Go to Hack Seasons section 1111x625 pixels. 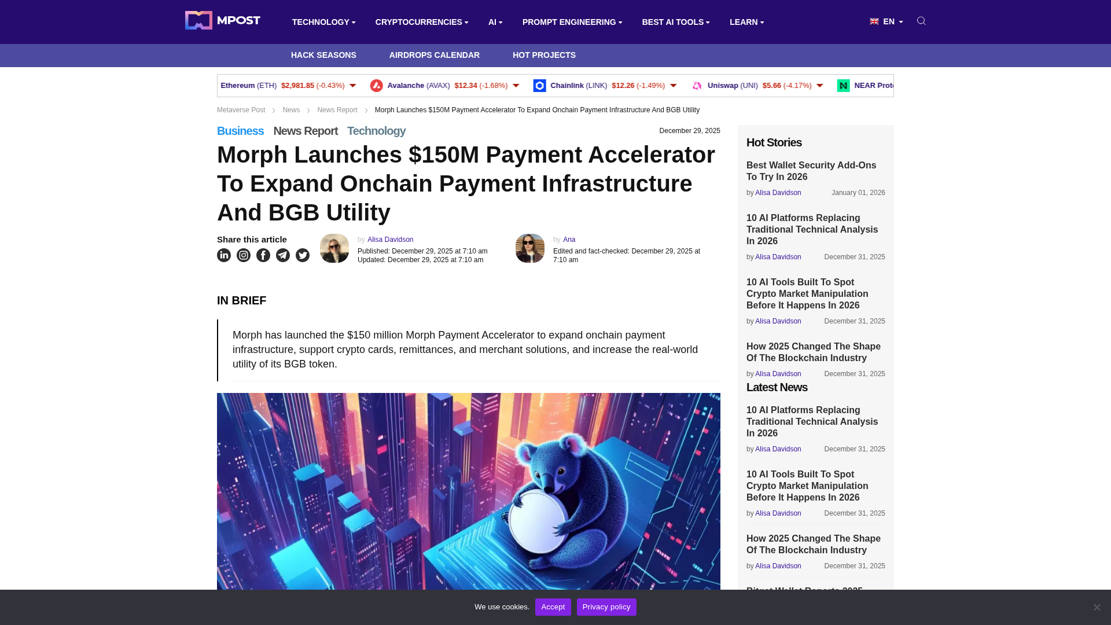coord(323,55)
